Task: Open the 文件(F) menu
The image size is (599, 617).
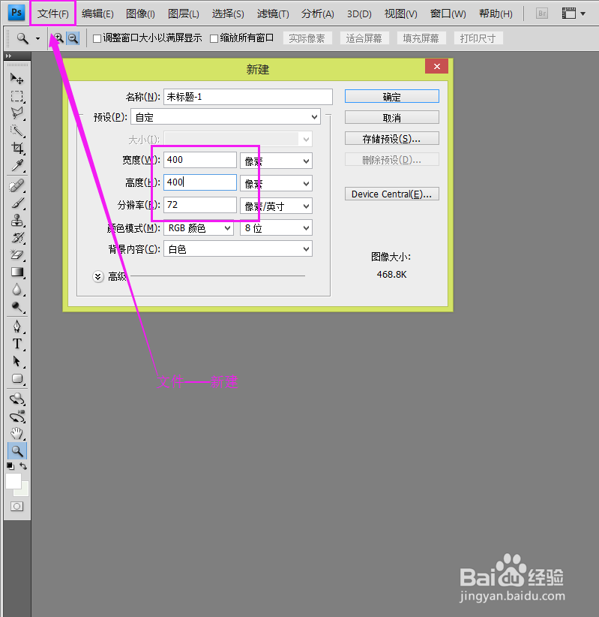Action: (x=53, y=14)
